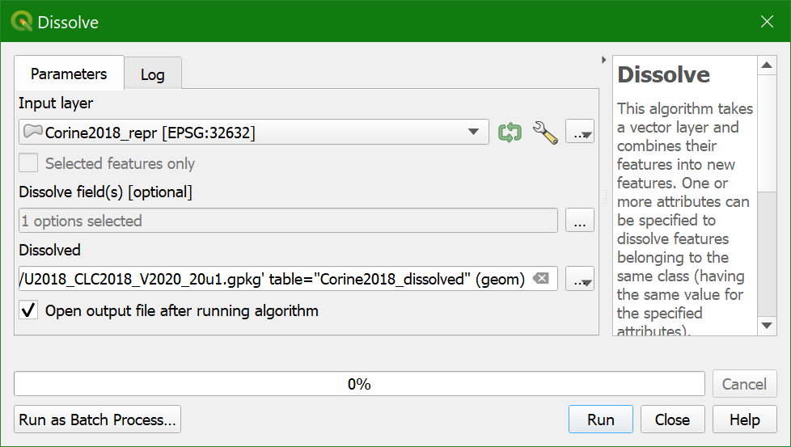791x447 pixels.
Task: Uncheck Open output file after running algorithm
Action: (x=28, y=310)
